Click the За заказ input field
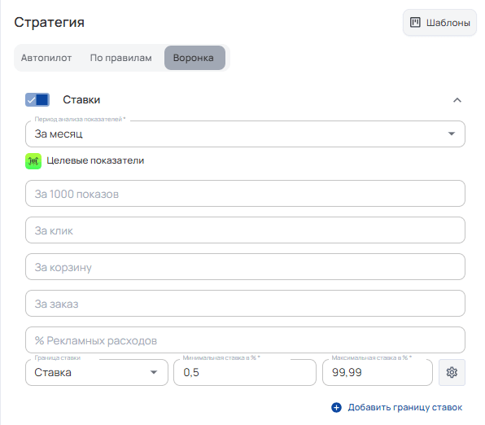The image size is (485, 425). click(245, 304)
